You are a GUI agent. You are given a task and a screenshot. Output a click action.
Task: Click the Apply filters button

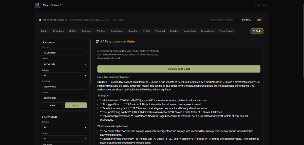(x=76, y=105)
